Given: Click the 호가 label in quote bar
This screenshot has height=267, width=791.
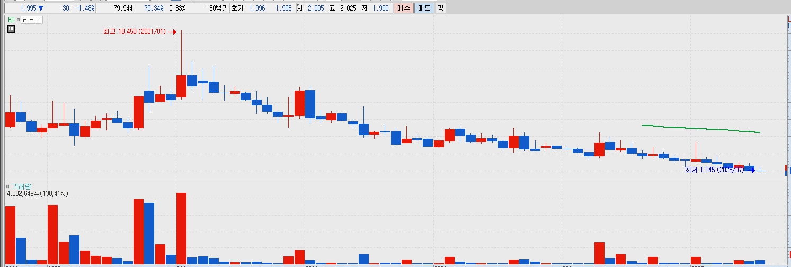Looking at the screenshot, I should (x=237, y=8).
